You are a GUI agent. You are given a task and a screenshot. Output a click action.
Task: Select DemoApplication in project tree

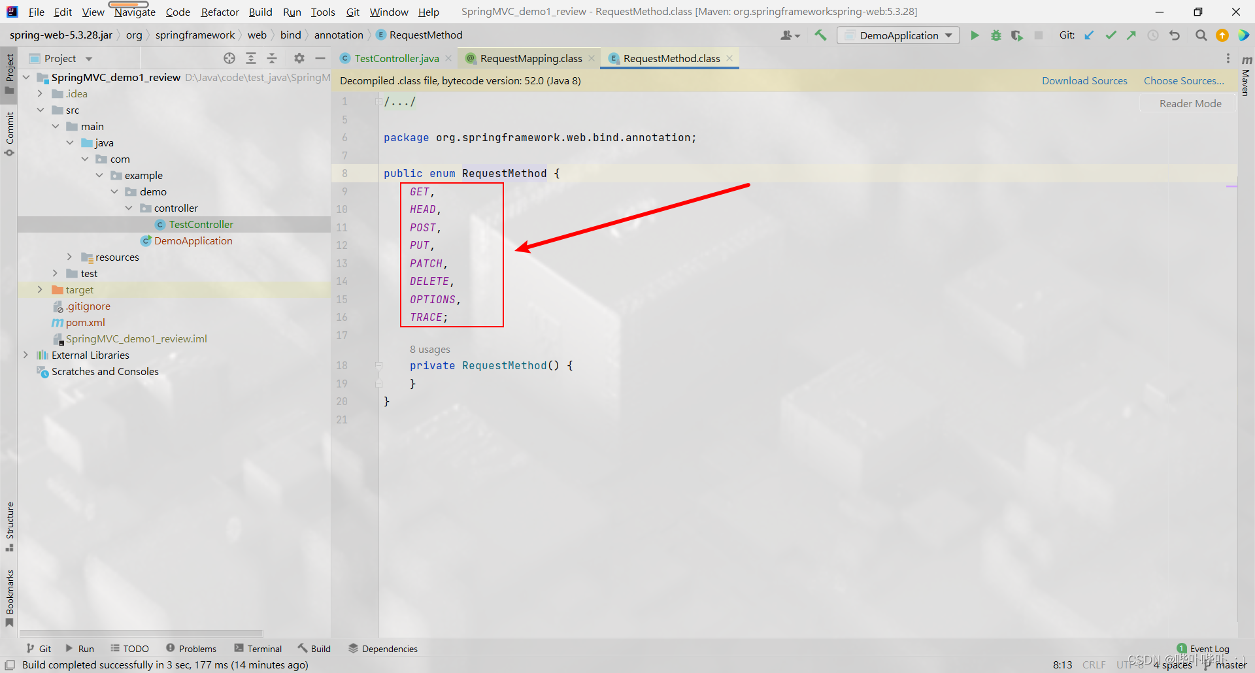coord(193,240)
